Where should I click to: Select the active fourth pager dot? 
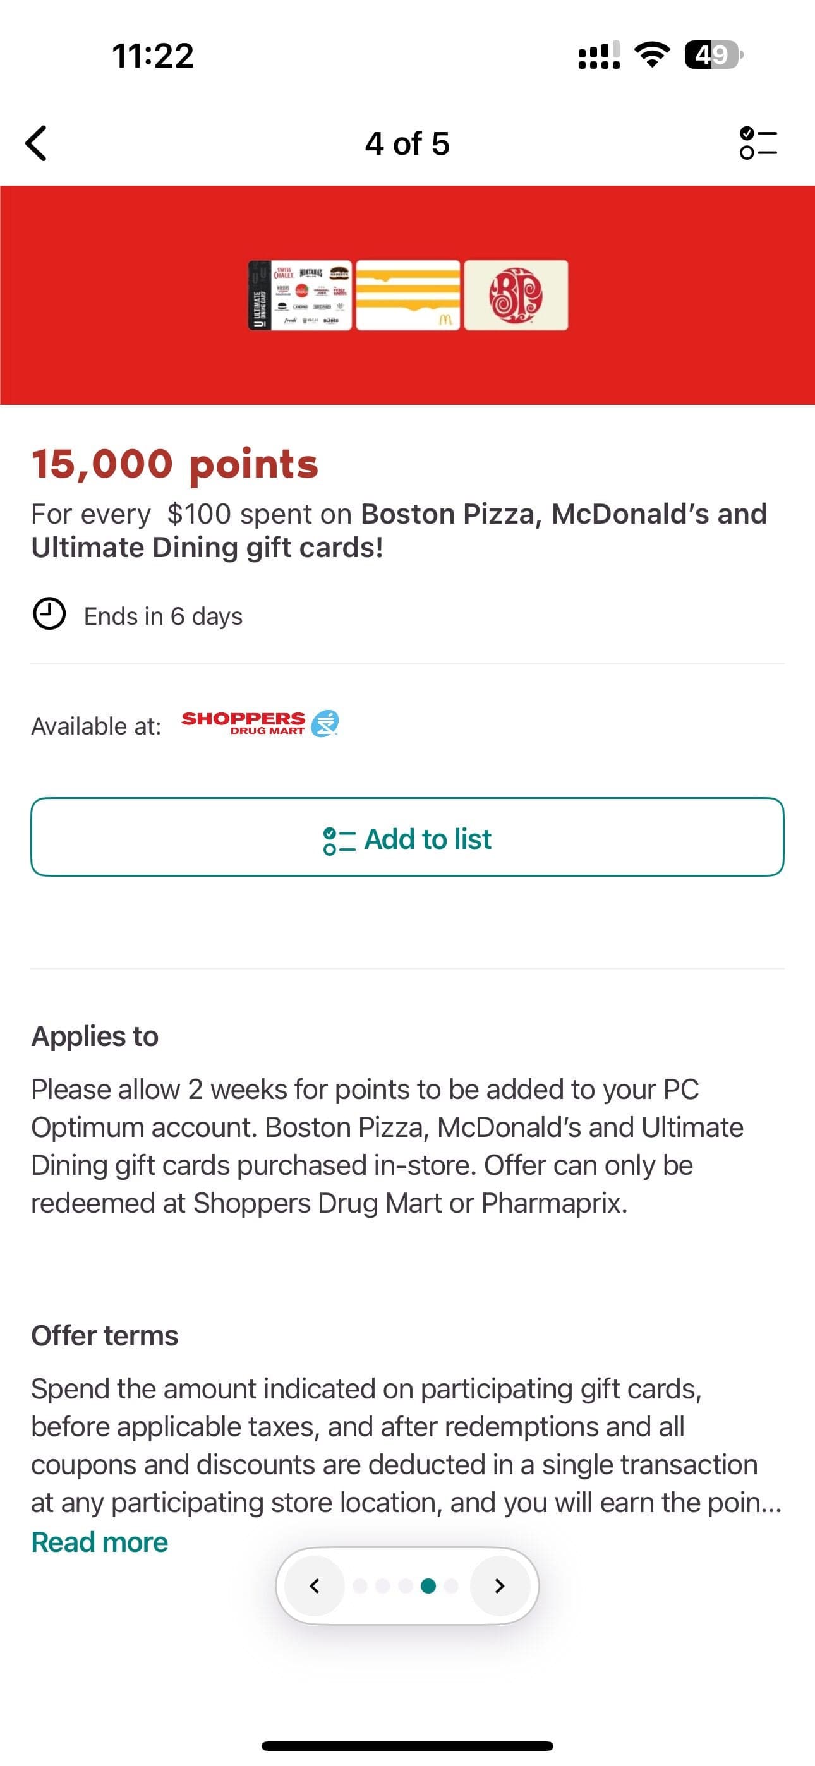(428, 1586)
